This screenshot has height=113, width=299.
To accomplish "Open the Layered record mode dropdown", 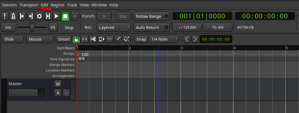I will (x=114, y=28).
